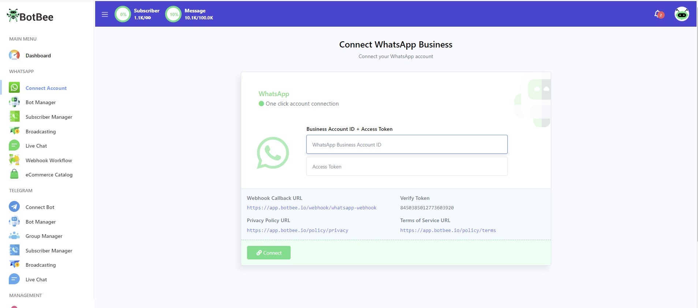This screenshot has height=308, width=698.
Task: Open the Webhook Callback URL link
Action: click(311, 208)
